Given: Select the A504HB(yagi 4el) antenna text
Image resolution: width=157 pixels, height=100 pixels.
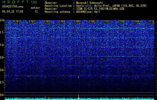Looking at the screenshot, I should tap(88, 12).
